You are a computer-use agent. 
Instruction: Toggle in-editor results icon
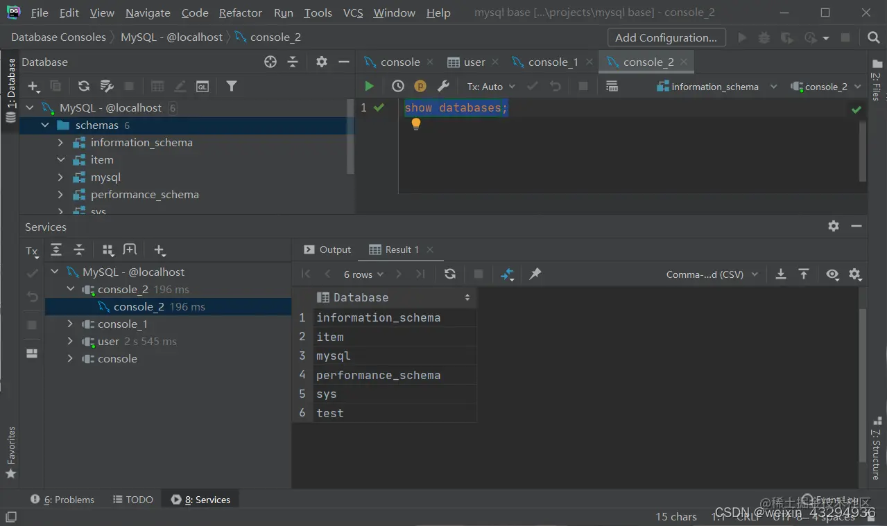(x=612, y=86)
